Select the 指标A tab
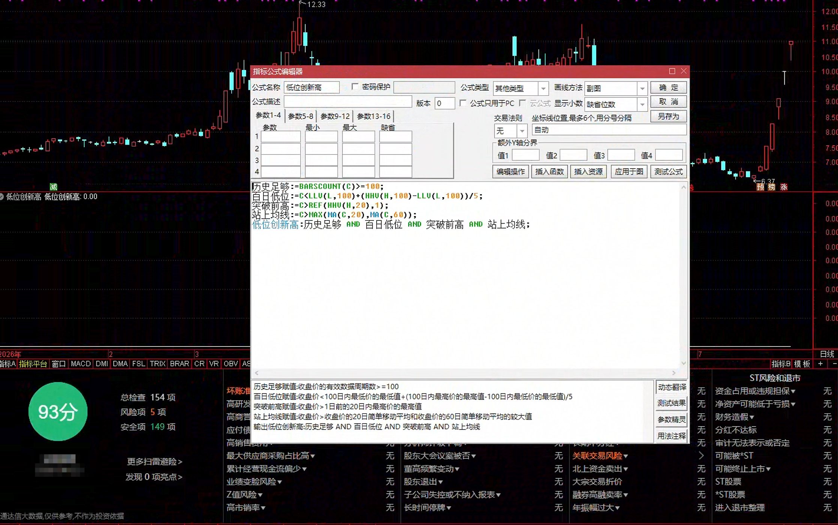 tap(8, 364)
